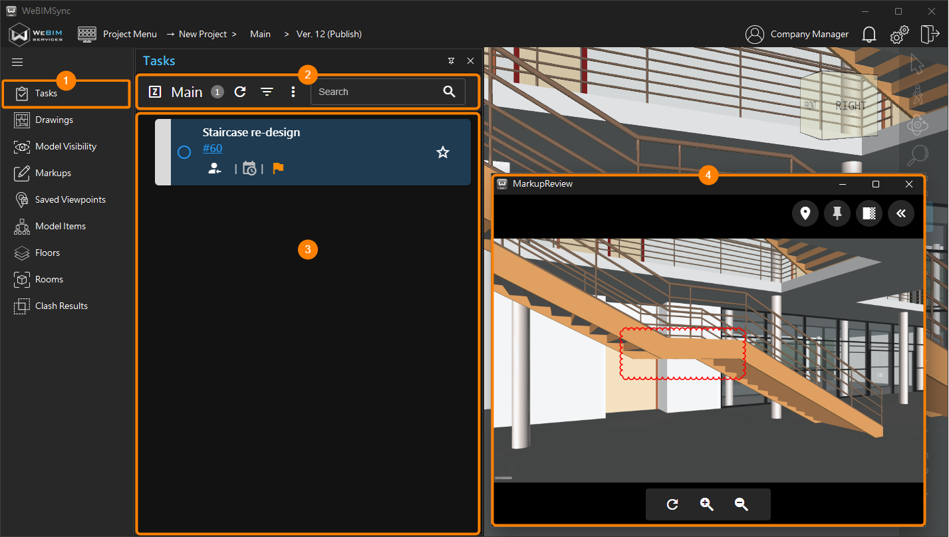
Task: Open the Company Manager user account
Action: click(x=797, y=34)
